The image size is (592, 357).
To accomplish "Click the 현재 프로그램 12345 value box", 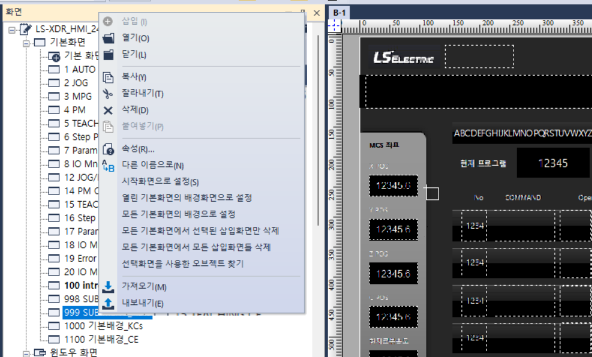I will pyautogui.click(x=553, y=163).
